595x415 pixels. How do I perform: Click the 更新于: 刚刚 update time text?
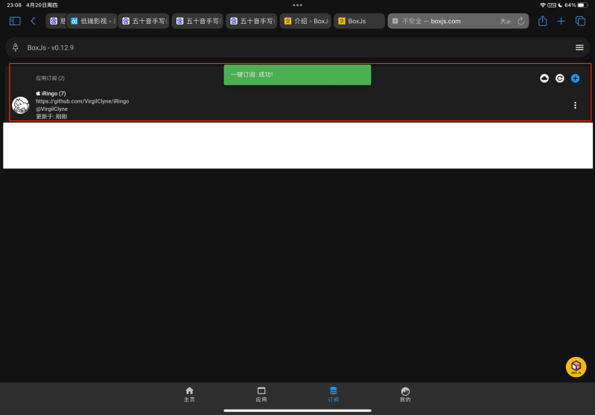(x=51, y=116)
